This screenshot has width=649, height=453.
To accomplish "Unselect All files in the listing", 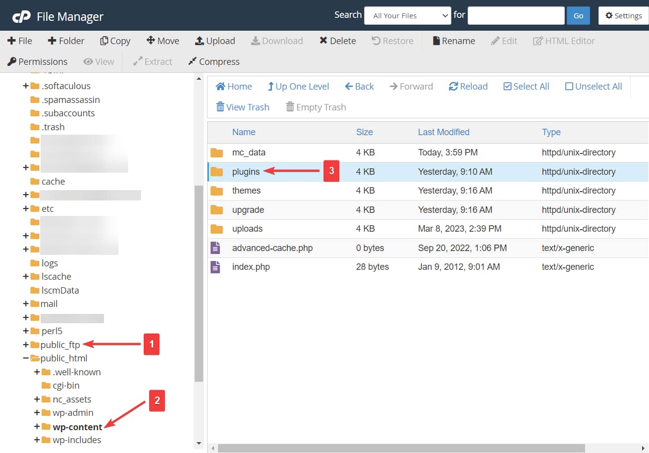I will (x=593, y=86).
